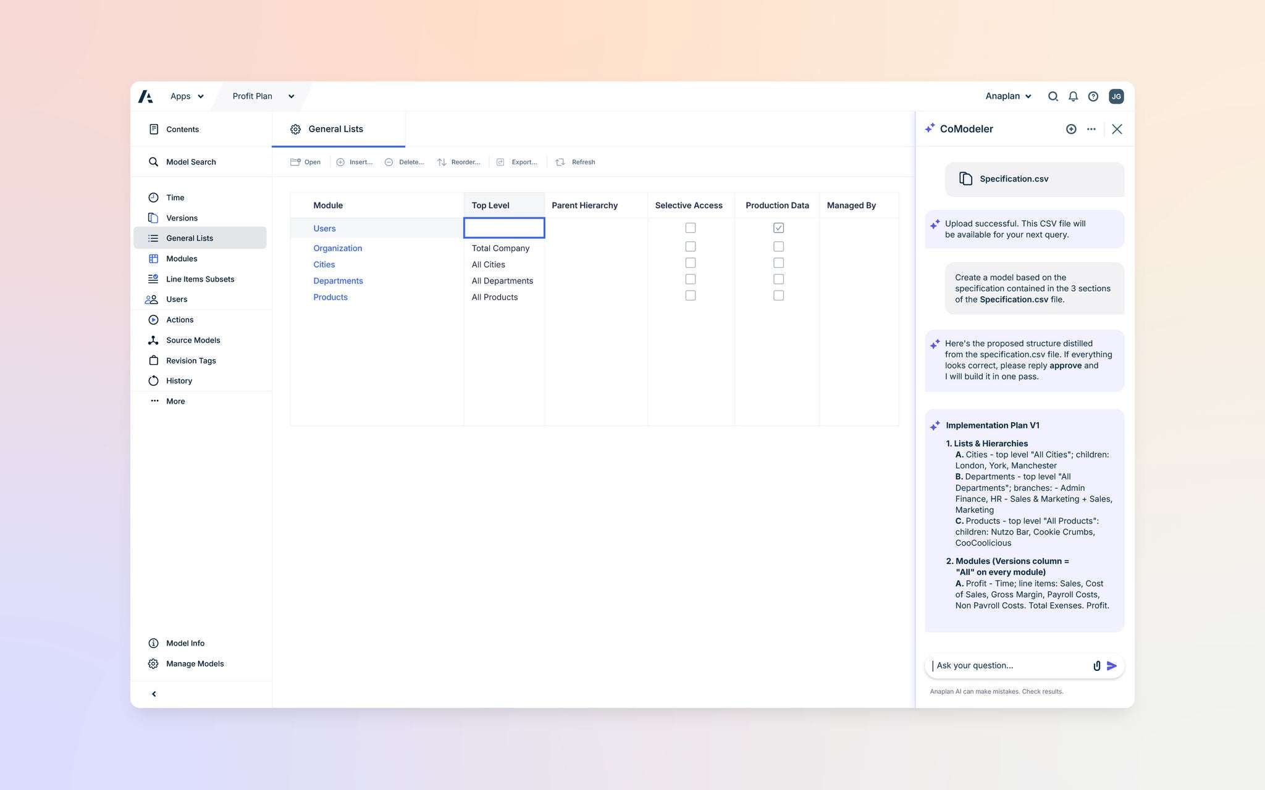
Task: Attach a file using the paperclip icon
Action: tap(1096, 665)
